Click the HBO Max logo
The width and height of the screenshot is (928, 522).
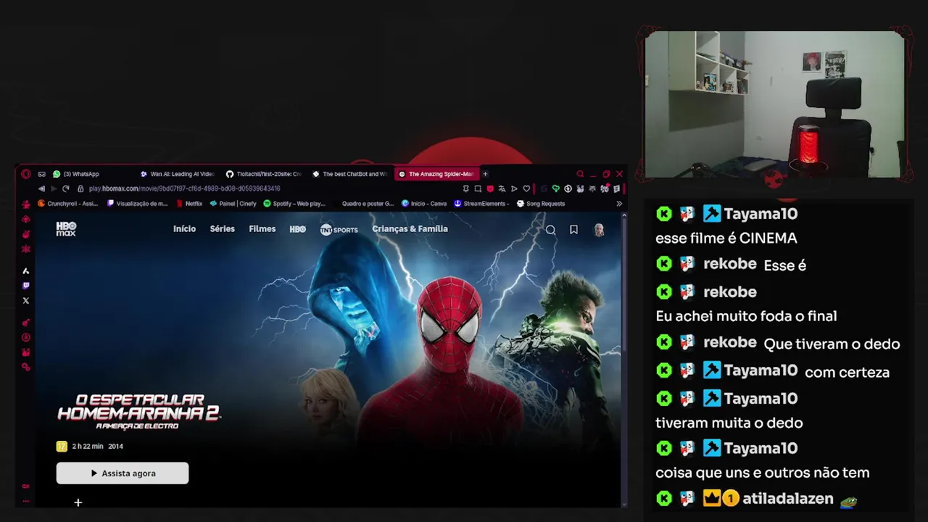[66, 229]
